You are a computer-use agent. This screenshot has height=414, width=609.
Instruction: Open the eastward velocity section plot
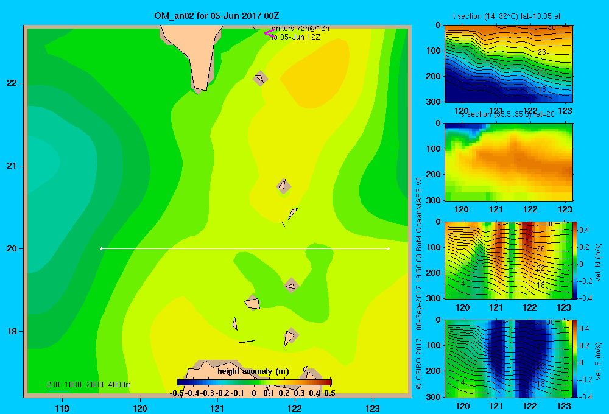point(509,358)
